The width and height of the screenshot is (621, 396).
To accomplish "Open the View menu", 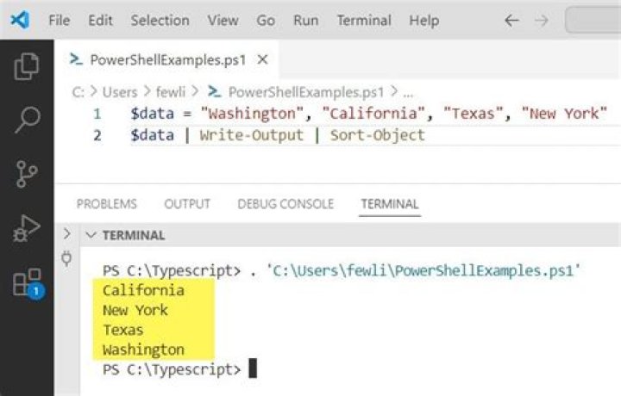I will tap(223, 20).
